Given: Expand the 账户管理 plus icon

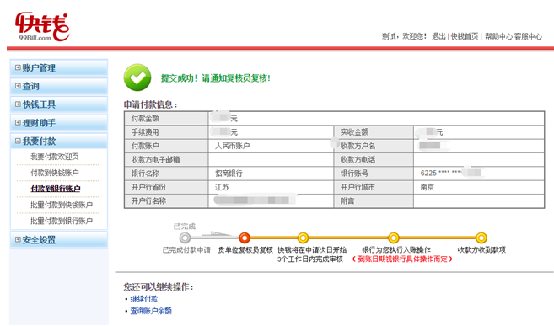Looking at the screenshot, I should [18, 67].
